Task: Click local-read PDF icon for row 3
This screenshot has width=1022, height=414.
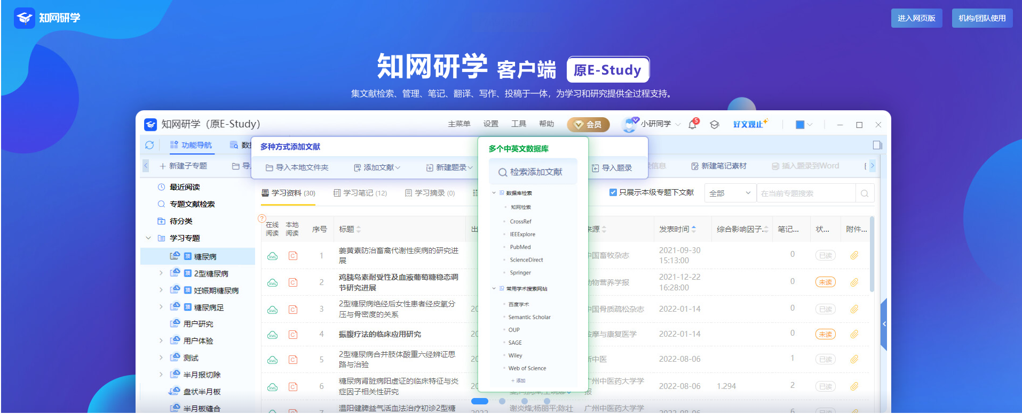Action: (x=293, y=309)
